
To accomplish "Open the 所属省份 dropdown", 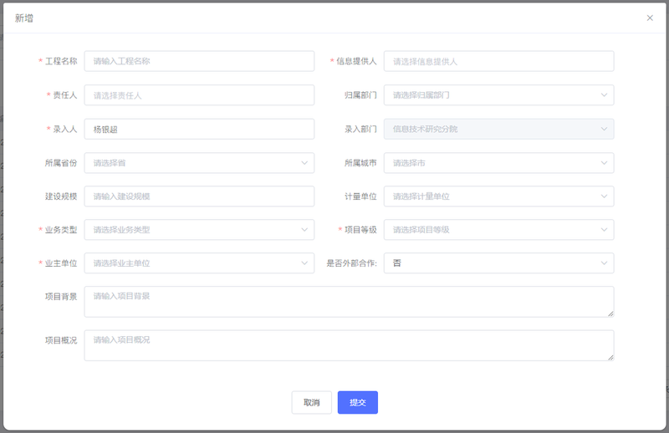I will (199, 163).
